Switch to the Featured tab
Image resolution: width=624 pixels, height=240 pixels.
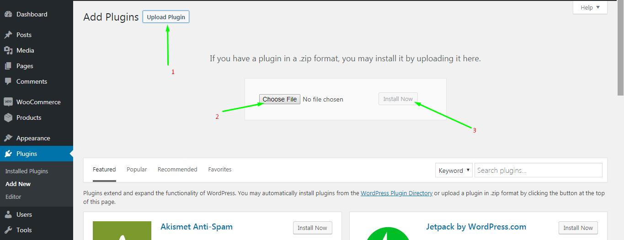click(104, 170)
